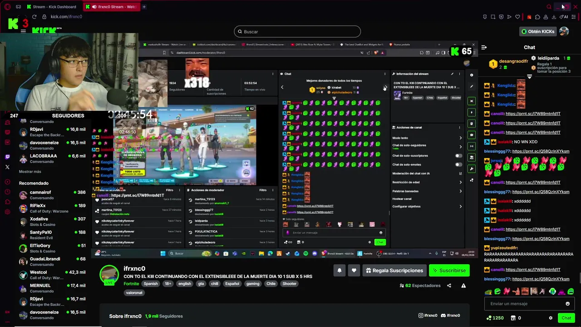This screenshot has width=581, height=327.
Task: Share the stream using the share icon
Action: pyautogui.click(x=449, y=286)
